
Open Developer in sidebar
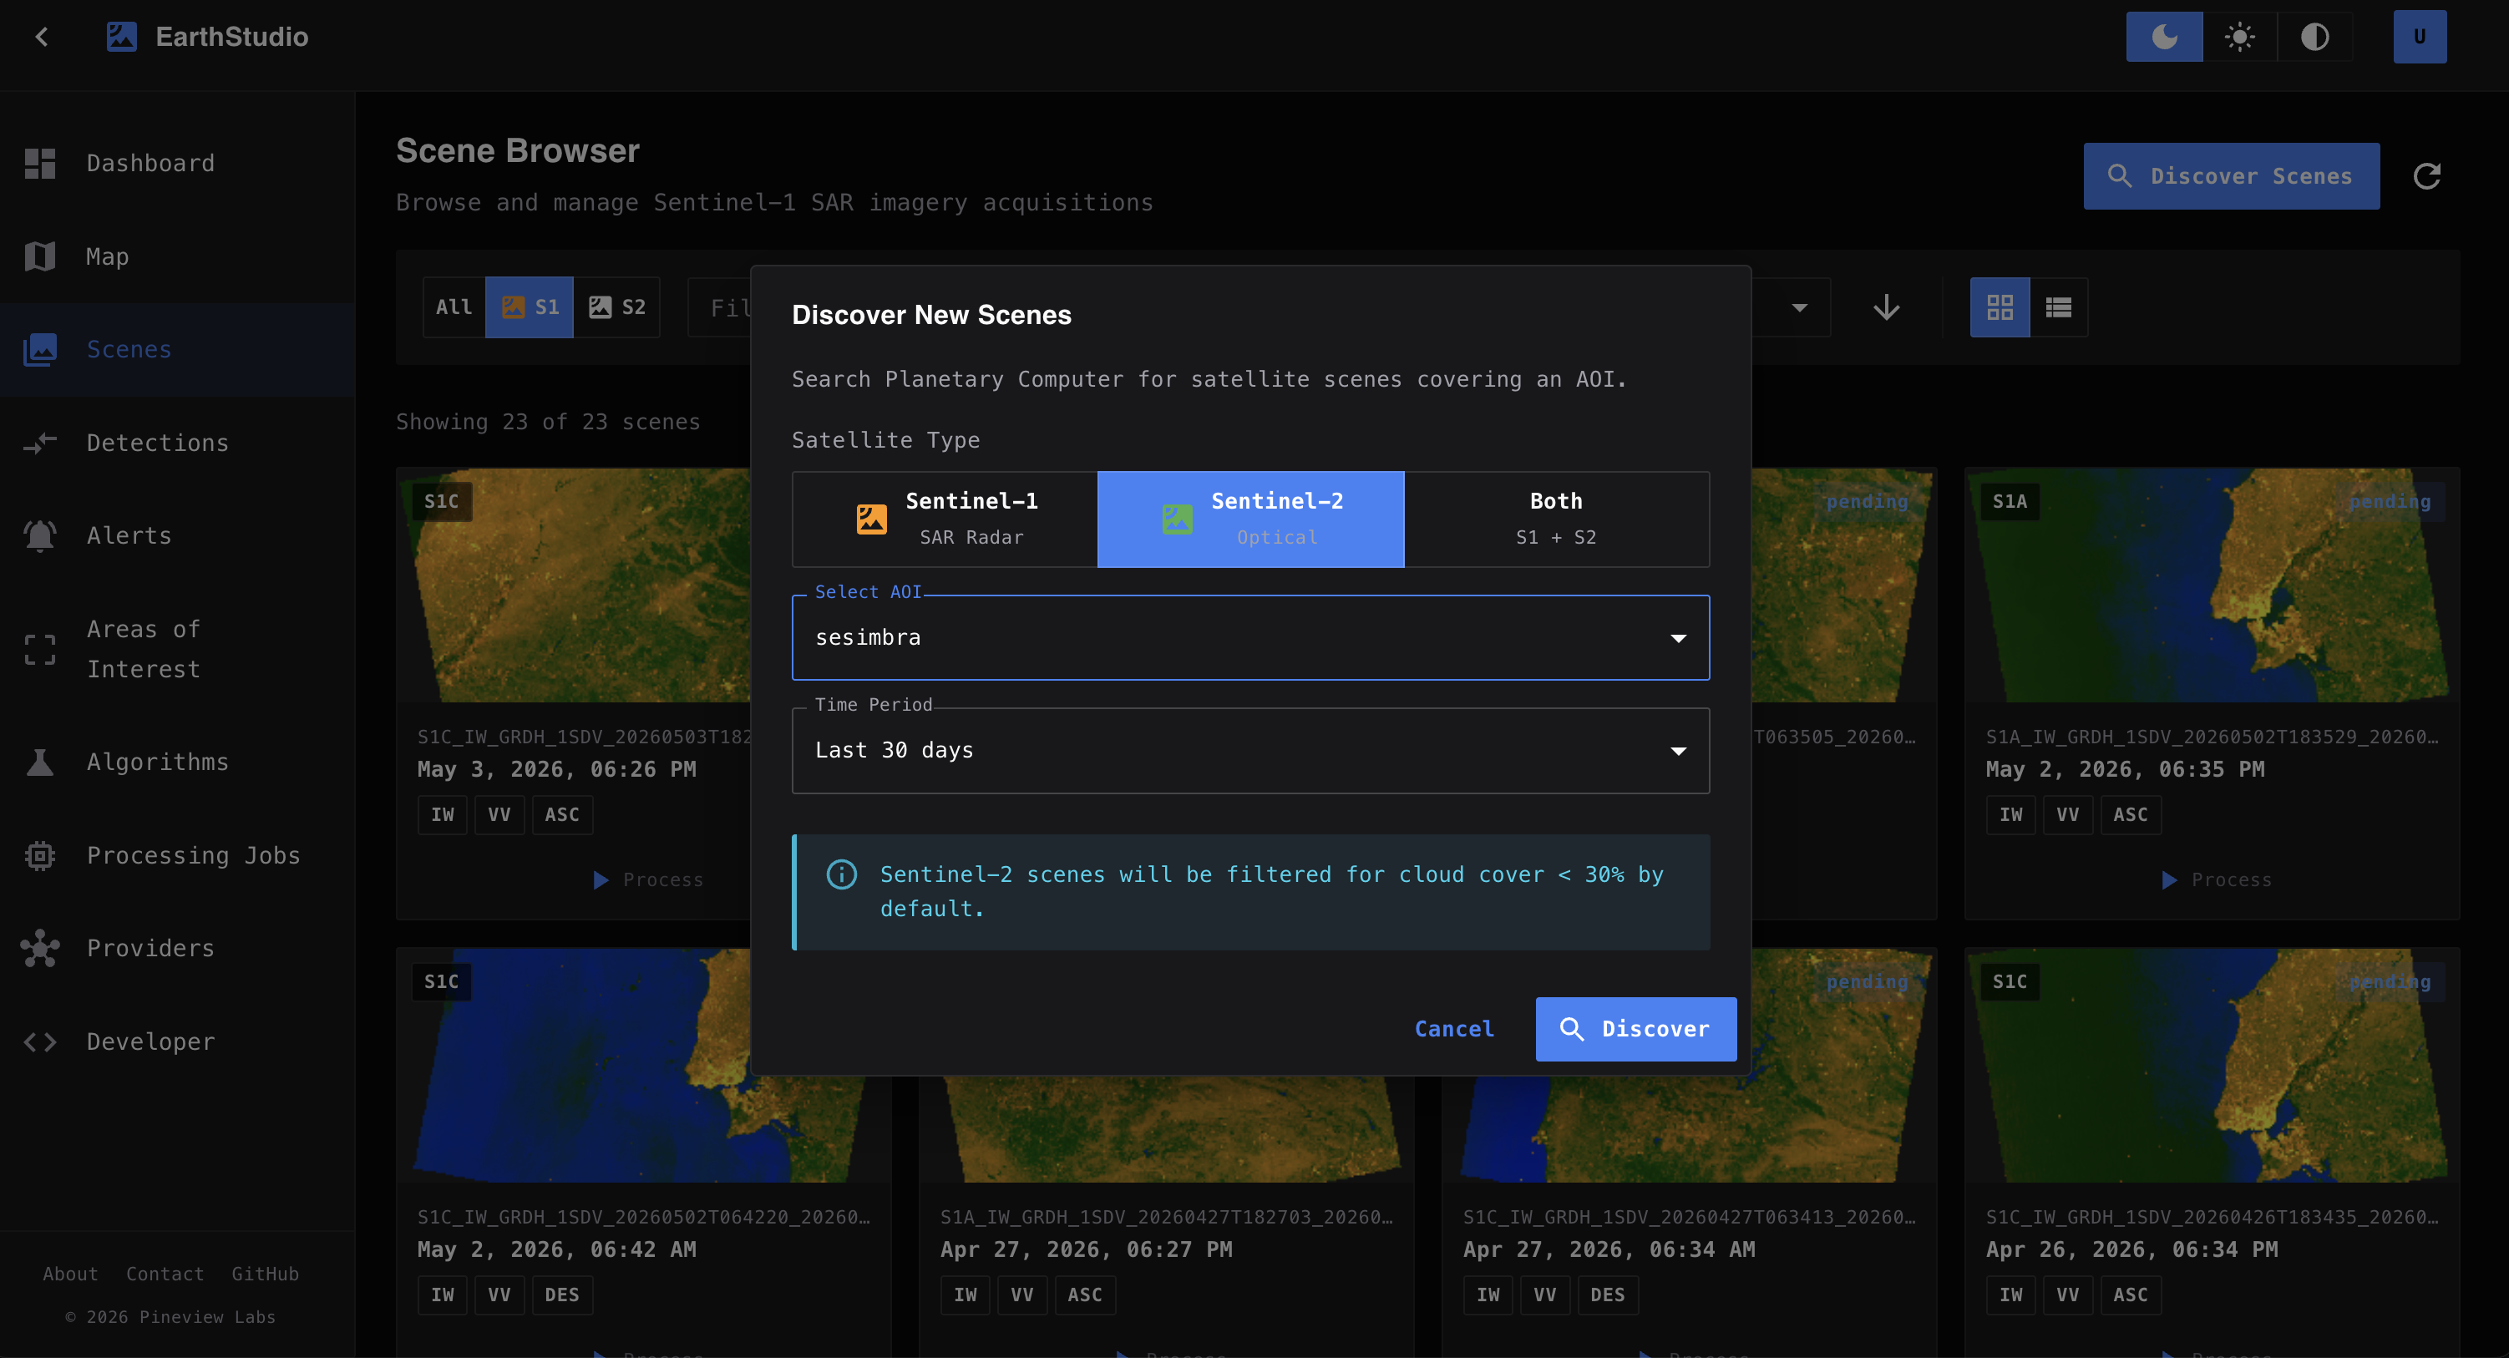click(177, 1041)
